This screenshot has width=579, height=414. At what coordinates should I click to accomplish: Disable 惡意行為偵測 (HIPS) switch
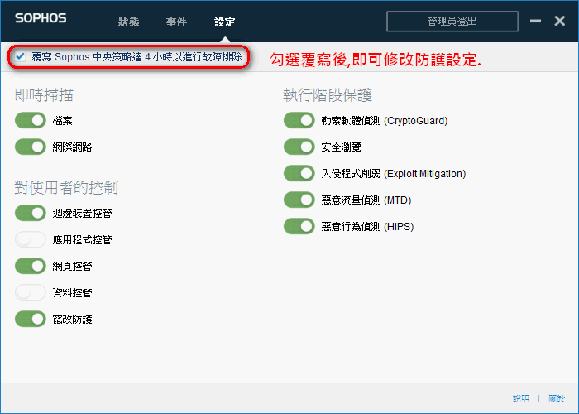299,226
